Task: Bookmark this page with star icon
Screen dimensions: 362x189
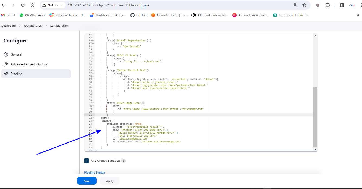Action: (x=304, y=5)
